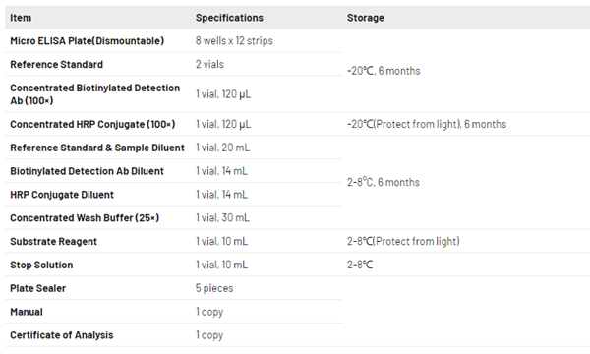Click Biotinylated Detection Ab Diluent item
This screenshot has width=590, height=354.
[x=87, y=171]
